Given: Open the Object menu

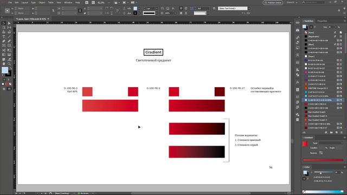Looking at the screenshot, I should click(42, 2).
